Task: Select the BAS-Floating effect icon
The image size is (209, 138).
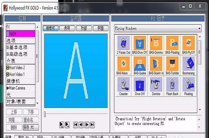Action: click(x=172, y=45)
